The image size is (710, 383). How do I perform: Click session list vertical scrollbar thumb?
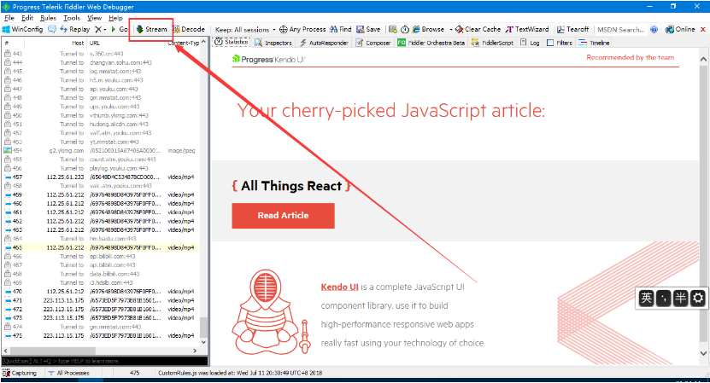click(203, 327)
